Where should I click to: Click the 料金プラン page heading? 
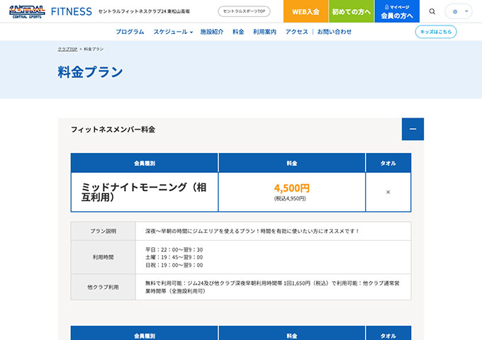91,72
